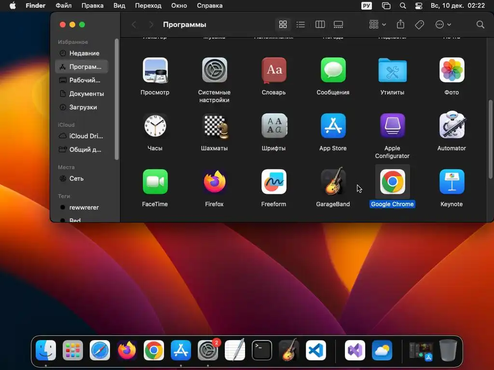Select GarageBand icon in the Finder window
The image size is (494, 370).
[333, 181]
